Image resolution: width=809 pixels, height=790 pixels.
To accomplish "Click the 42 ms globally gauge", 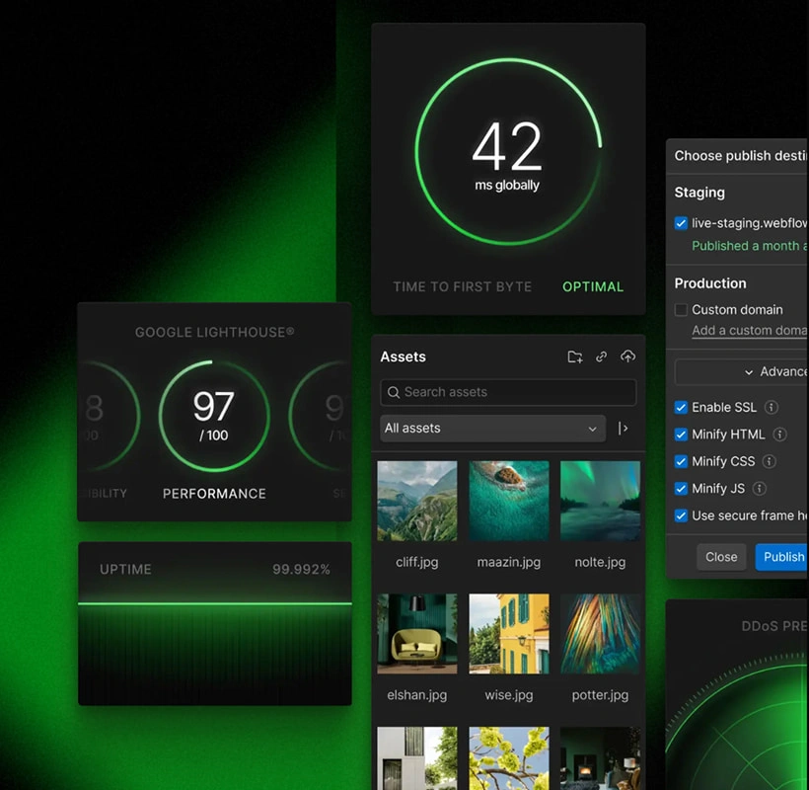I will (x=508, y=151).
